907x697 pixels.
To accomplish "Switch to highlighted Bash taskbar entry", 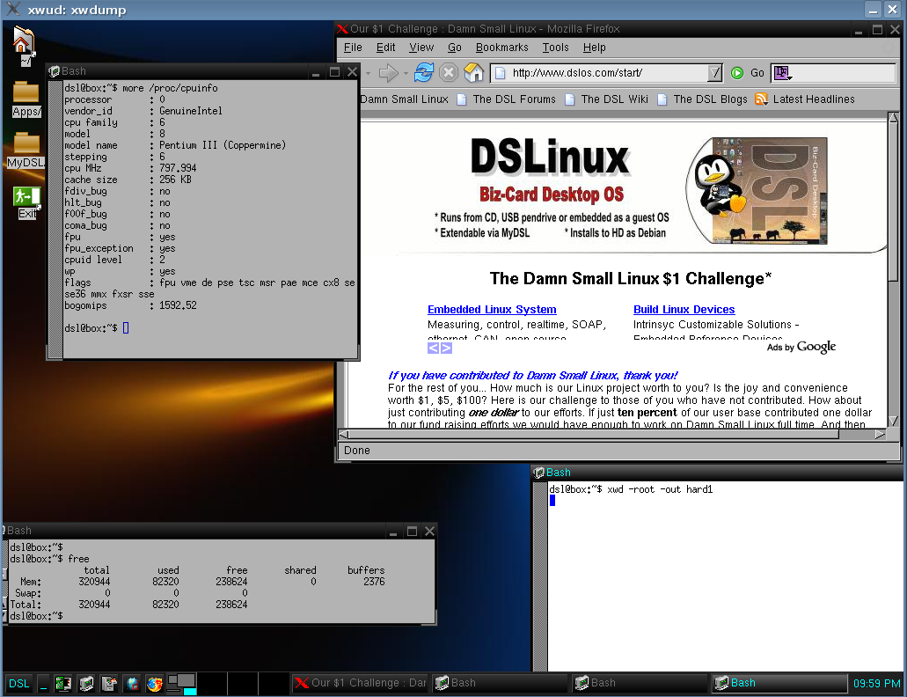I will point(779,683).
